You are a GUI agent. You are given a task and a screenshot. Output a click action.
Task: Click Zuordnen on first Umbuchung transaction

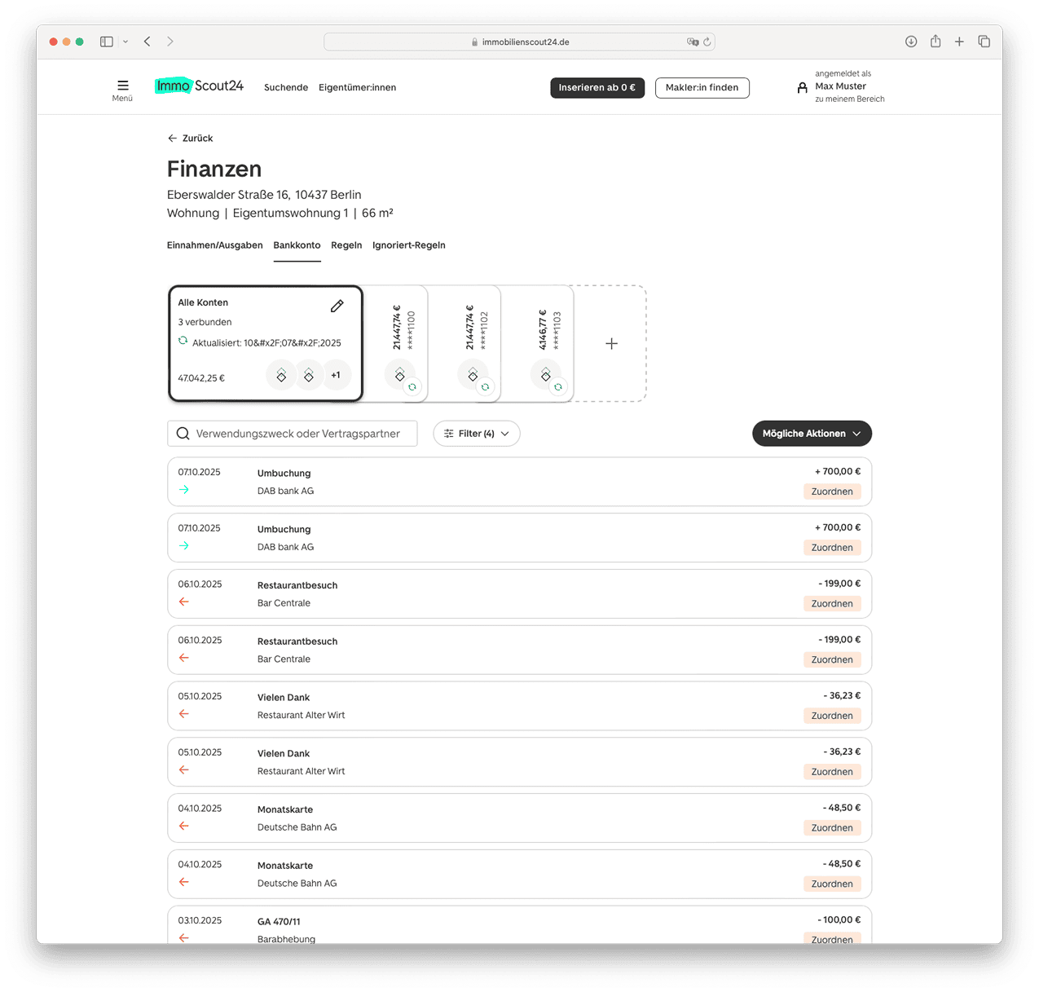point(831,492)
